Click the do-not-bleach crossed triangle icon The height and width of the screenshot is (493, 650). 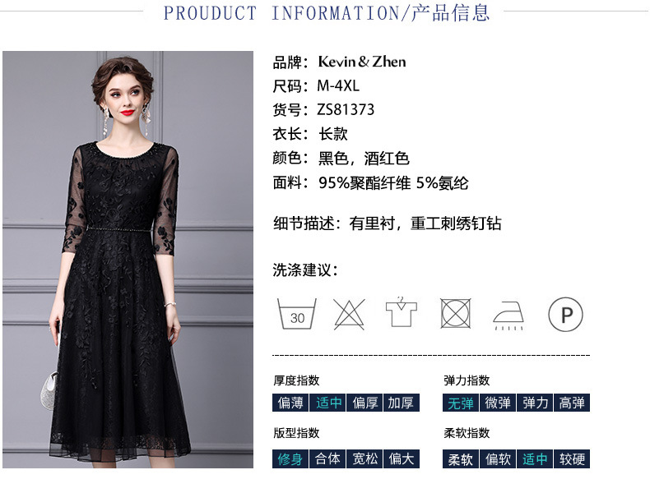(x=349, y=315)
